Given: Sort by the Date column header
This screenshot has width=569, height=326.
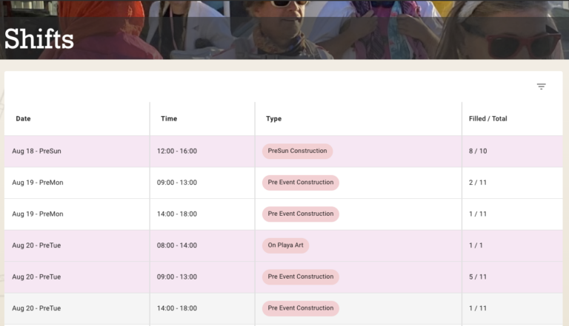Looking at the screenshot, I should [24, 118].
